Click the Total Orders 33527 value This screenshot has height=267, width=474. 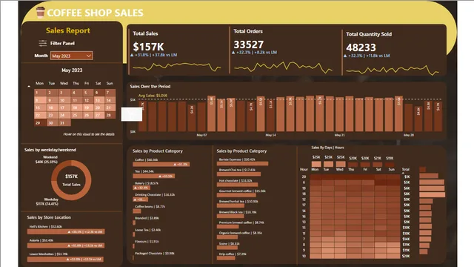[249, 44]
